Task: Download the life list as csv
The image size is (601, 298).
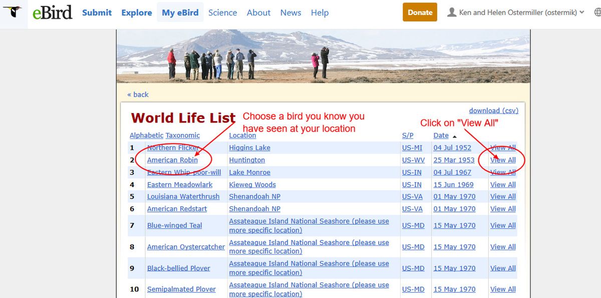Action: pos(493,110)
